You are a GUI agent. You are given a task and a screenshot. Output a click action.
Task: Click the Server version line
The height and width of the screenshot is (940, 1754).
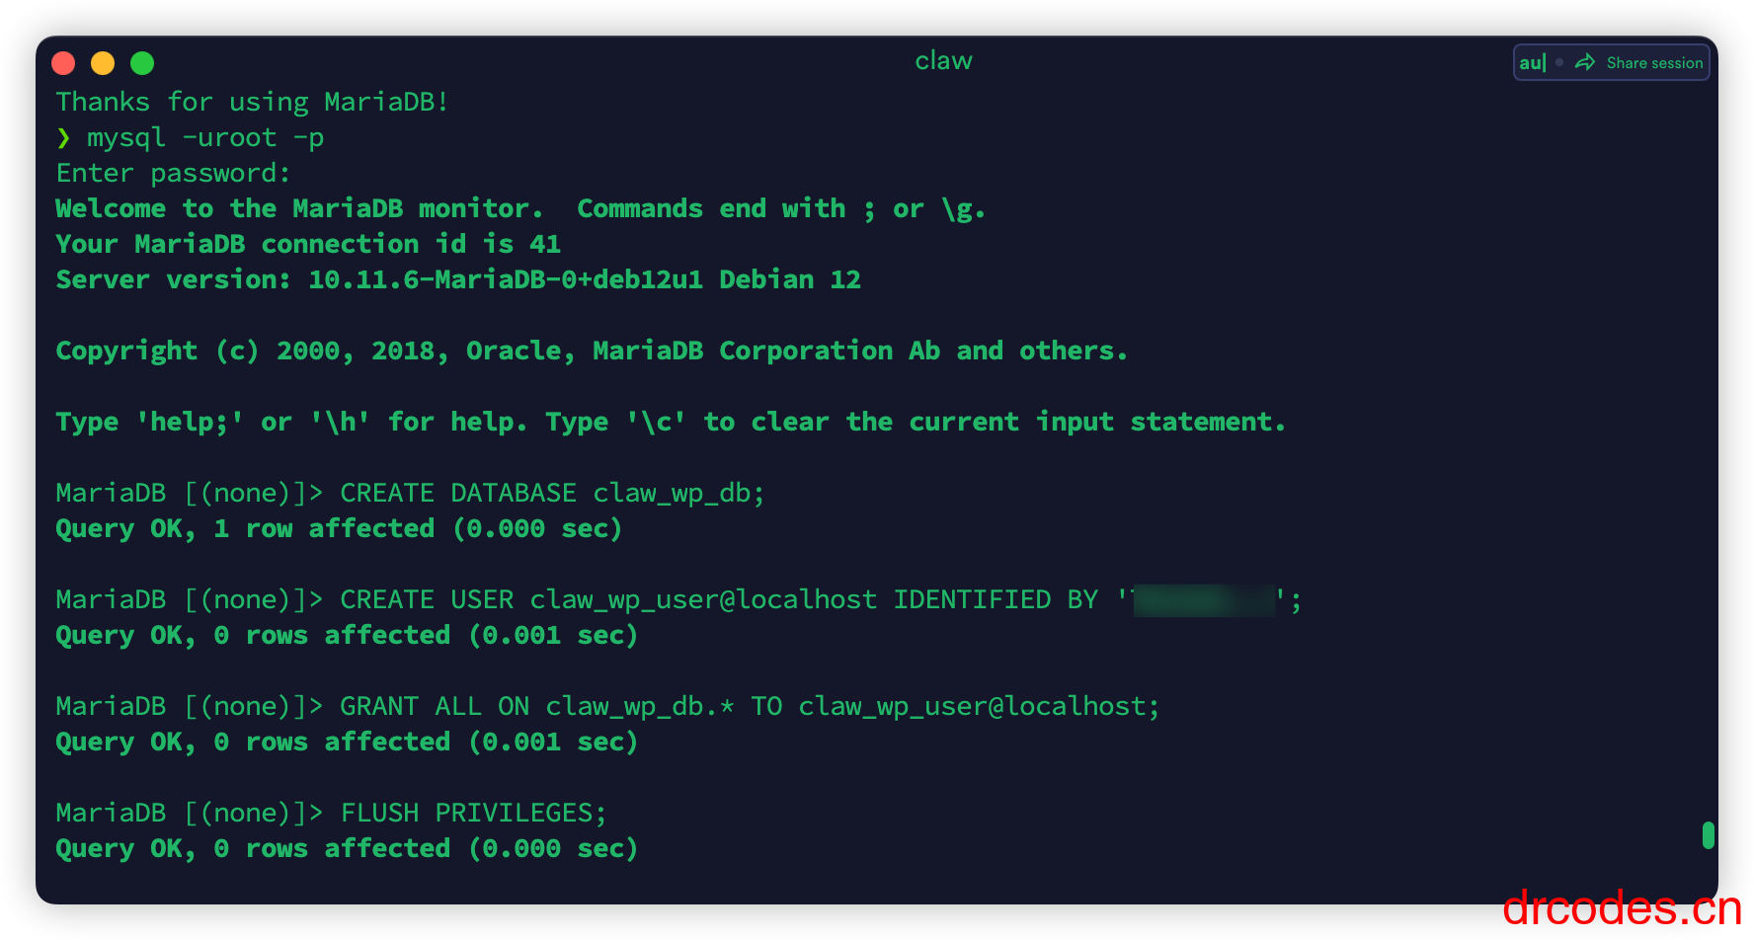click(458, 280)
